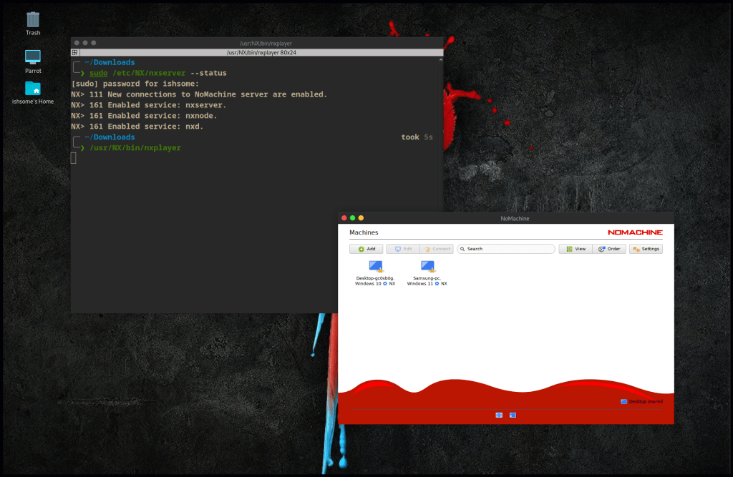The height and width of the screenshot is (477, 733).
Task: Click the 'sudo' word in terminal
Action: point(99,73)
